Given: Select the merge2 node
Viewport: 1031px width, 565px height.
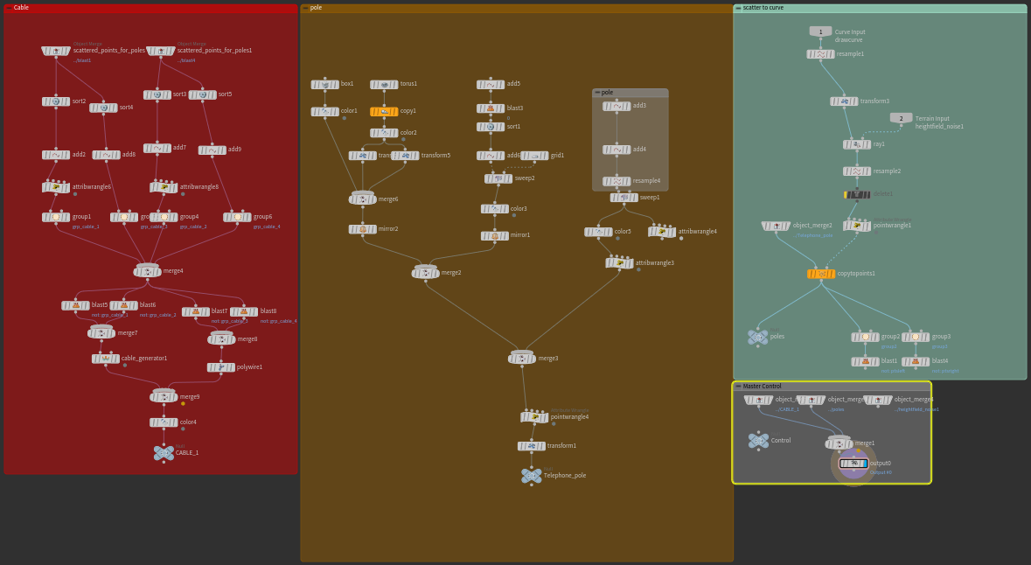Looking at the screenshot, I should (425, 272).
